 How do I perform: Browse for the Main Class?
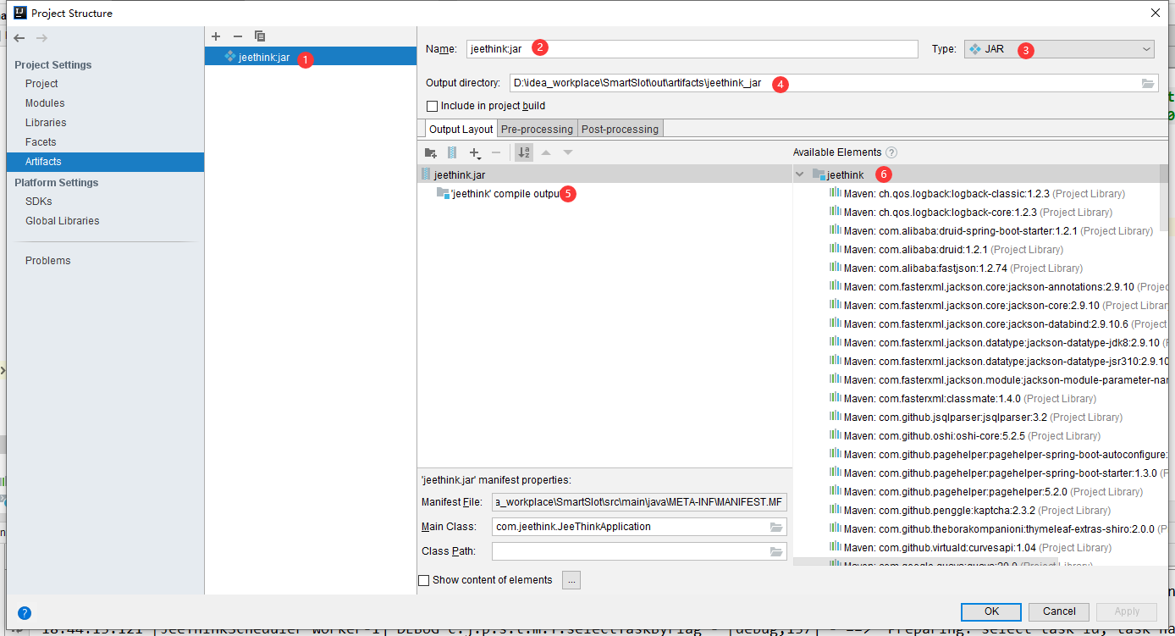776,527
